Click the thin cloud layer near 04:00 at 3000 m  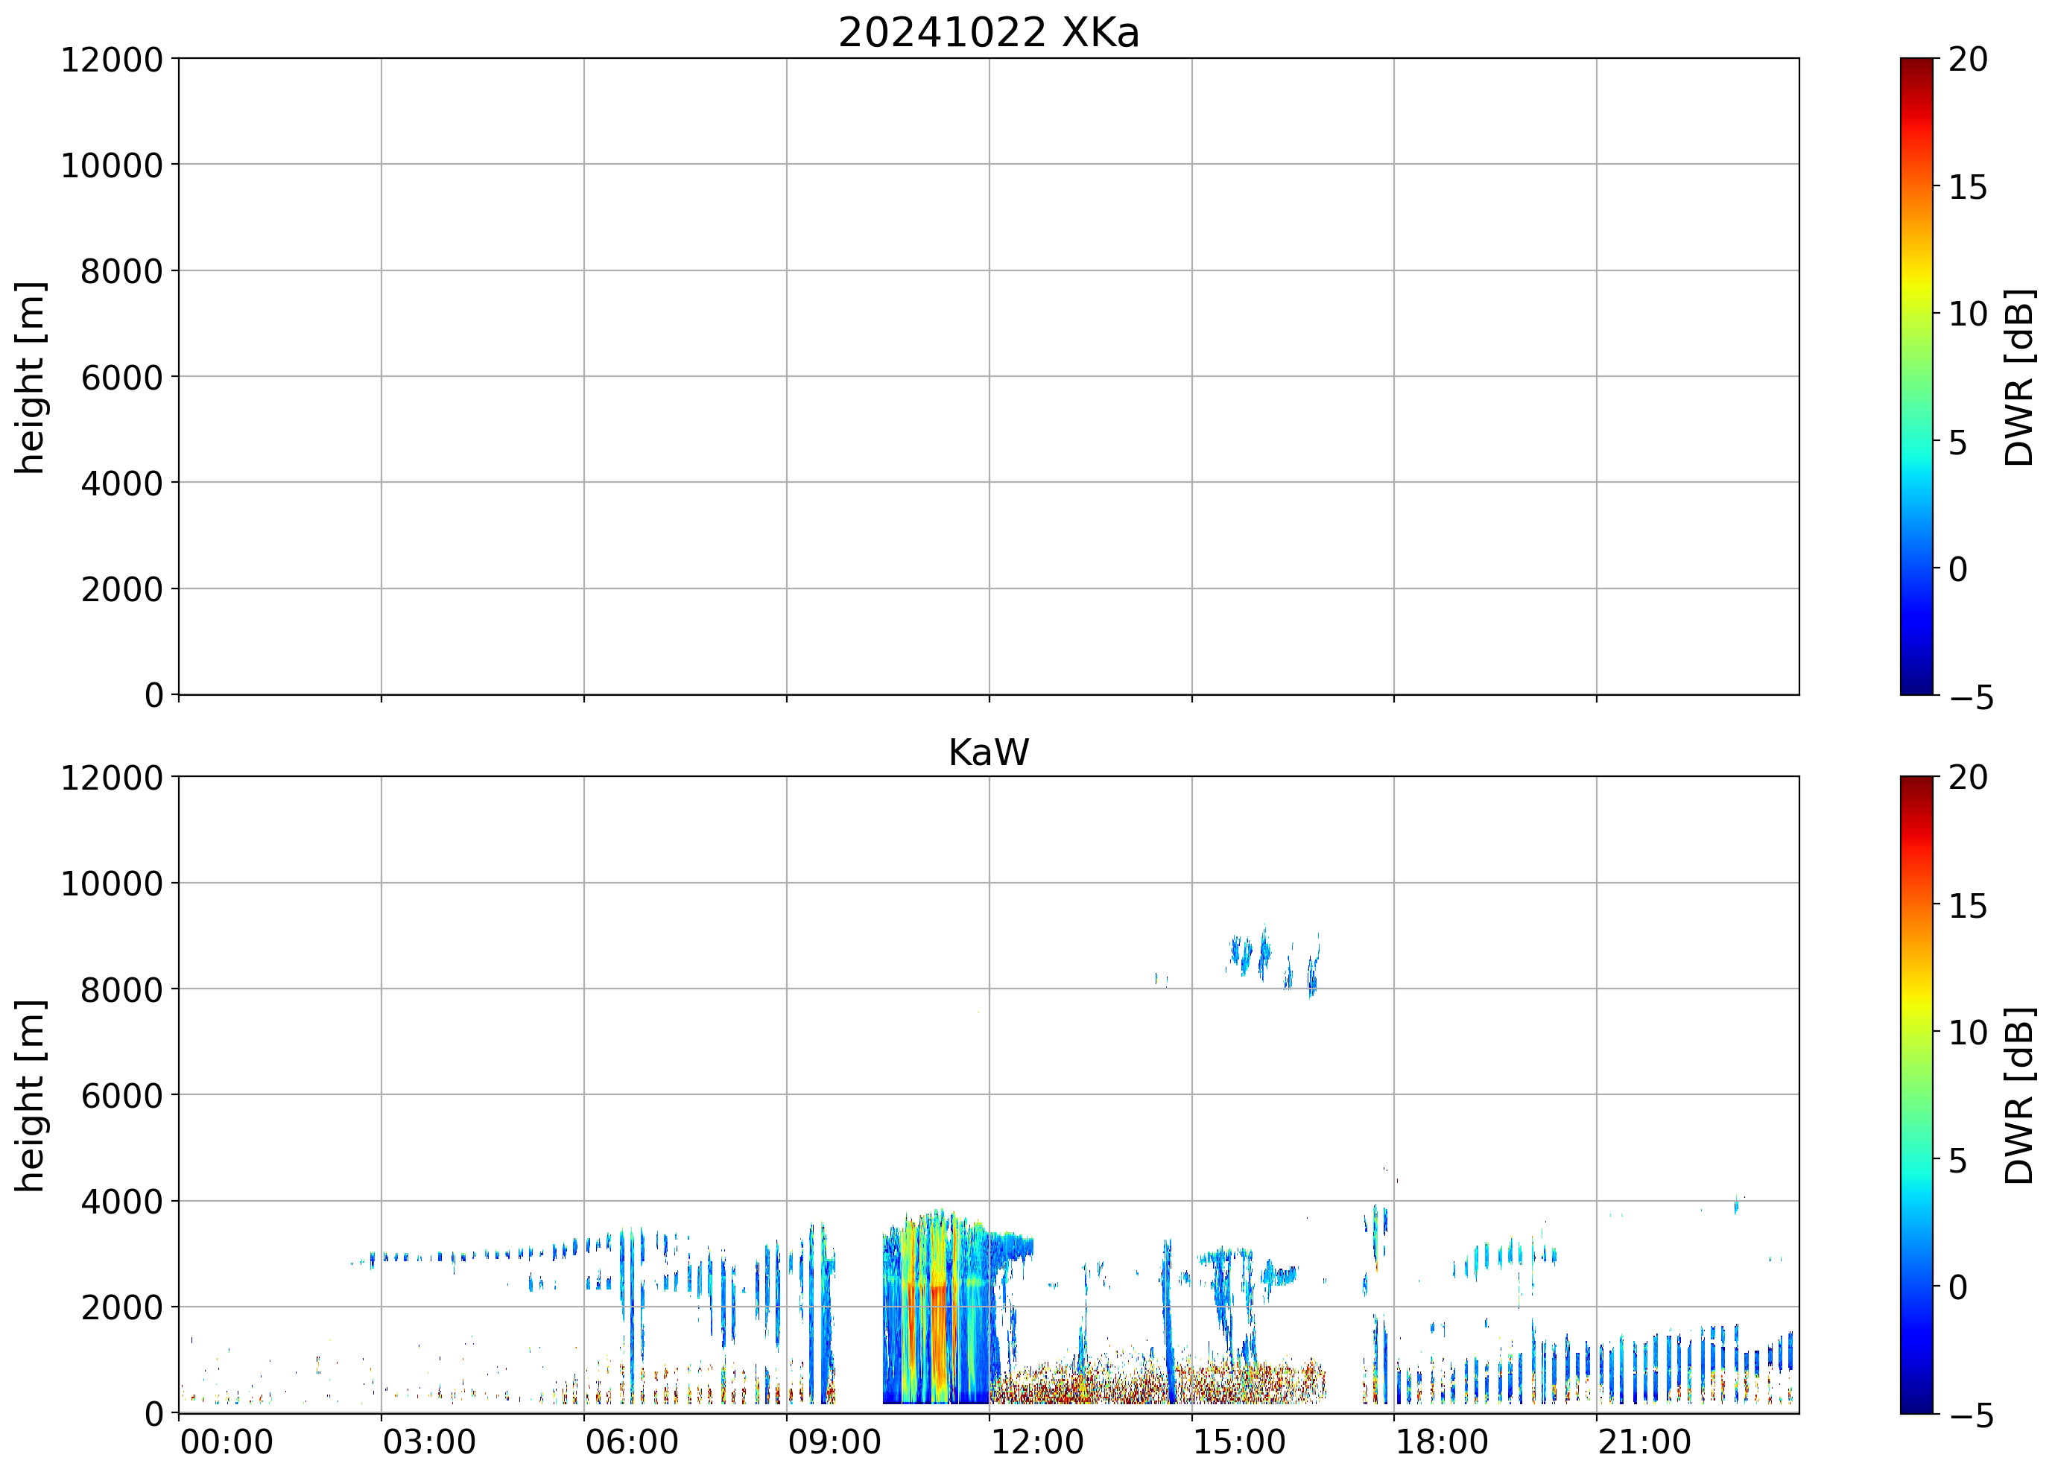tap(453, 1257)
